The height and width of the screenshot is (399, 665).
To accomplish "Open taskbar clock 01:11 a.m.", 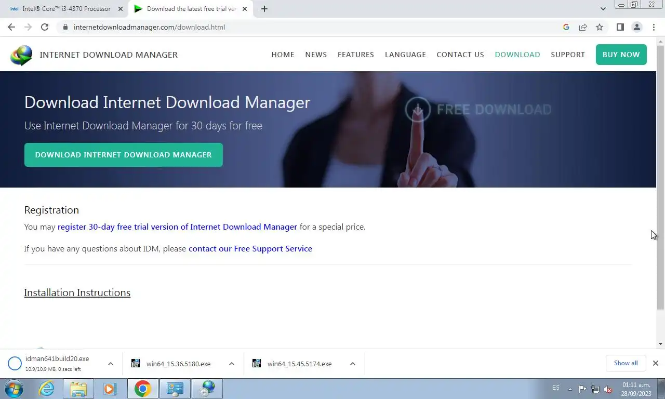I will pyautogui.click(x=636, y=389).
